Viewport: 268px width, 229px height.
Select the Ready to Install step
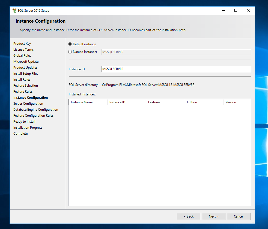[x=24, y=121]
